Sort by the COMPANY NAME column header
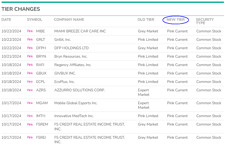 (69, 19)
